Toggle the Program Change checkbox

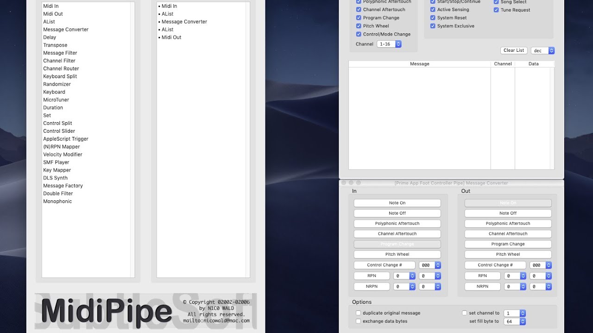point(359,18)
